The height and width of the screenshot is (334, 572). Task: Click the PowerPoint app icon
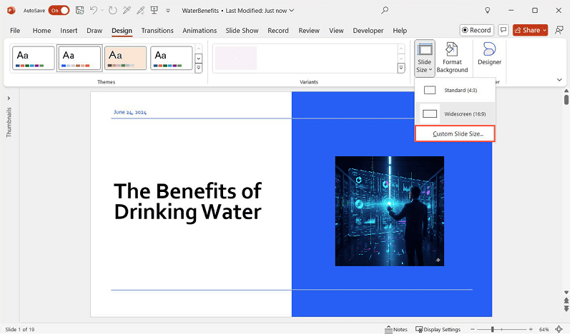pyautogui.click(x=11, y=11)
